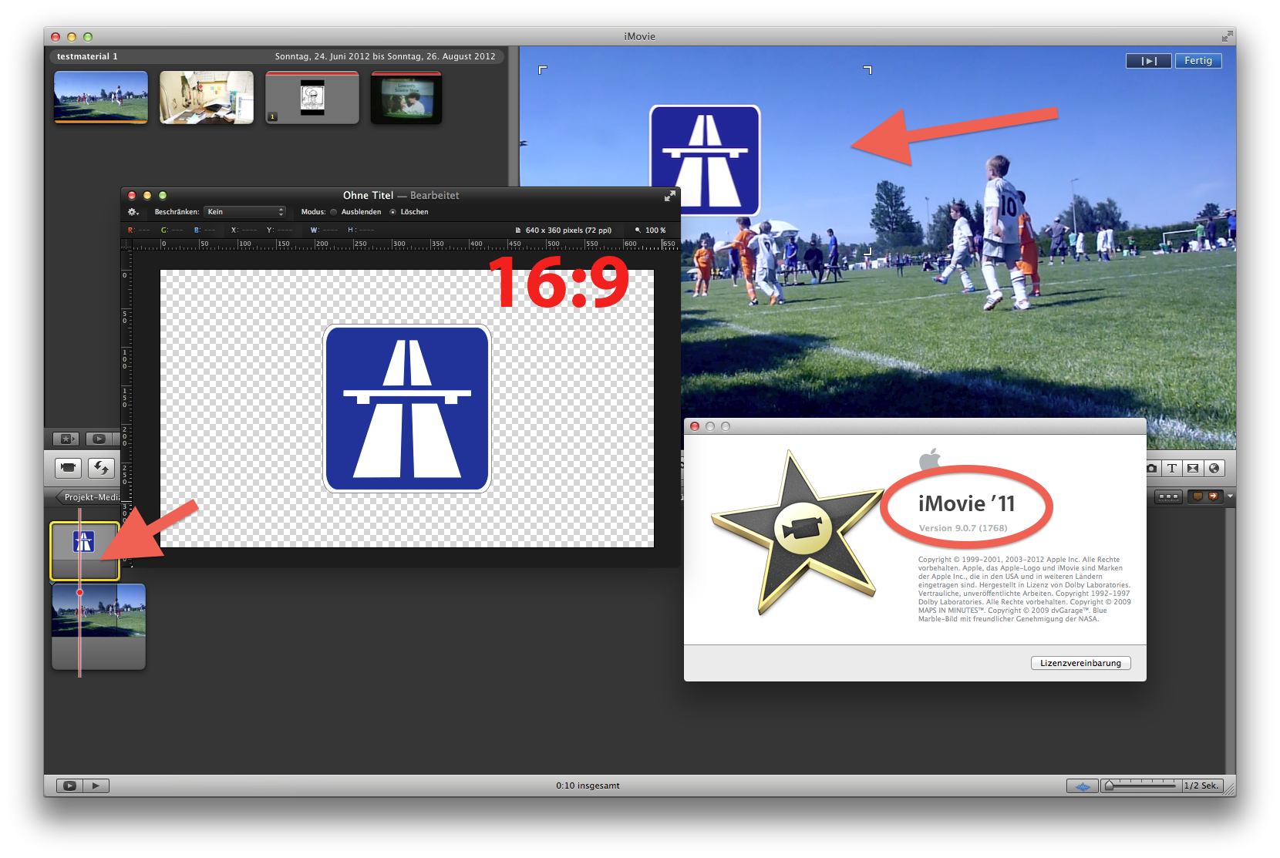The image size is (1280, 858).
Task: Select the Autobahn sign clip in project
Action: (x=85, y=550)
